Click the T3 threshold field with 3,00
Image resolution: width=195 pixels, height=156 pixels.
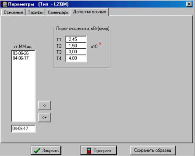76,52
